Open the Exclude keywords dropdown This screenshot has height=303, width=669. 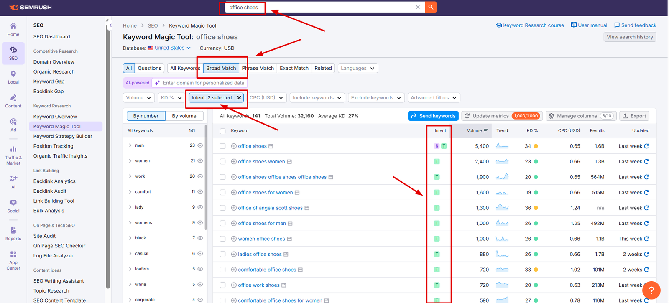point(376,97)
